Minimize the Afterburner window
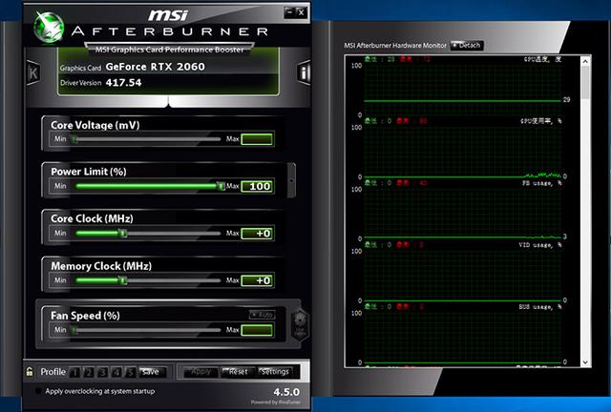 point(289,12)
